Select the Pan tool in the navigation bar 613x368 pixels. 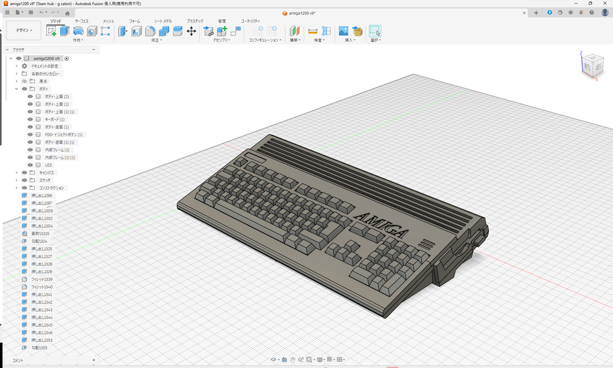tap(293, 360)
